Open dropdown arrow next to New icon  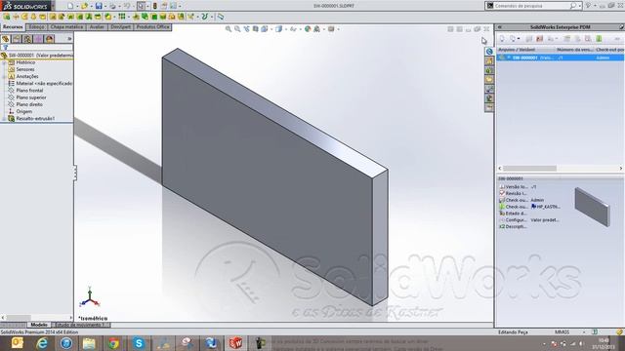click(x=76, y=6)
